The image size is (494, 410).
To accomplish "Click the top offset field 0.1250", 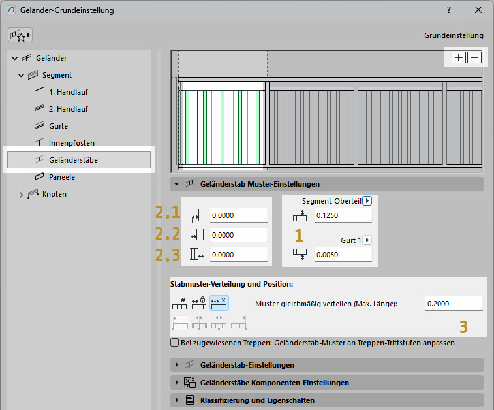I will [x=342, y=216].
